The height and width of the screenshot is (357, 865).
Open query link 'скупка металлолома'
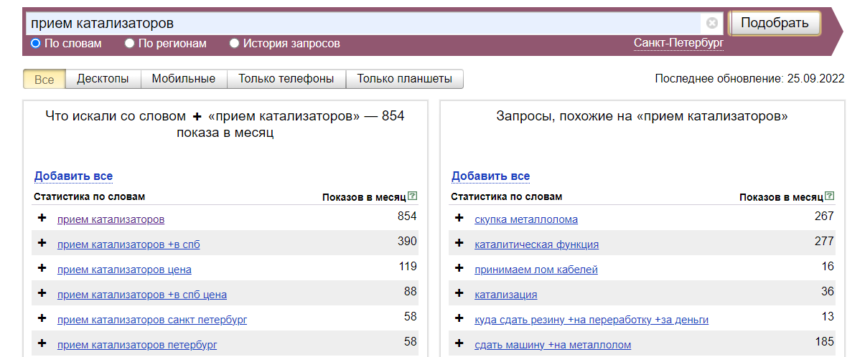point(526,219)
